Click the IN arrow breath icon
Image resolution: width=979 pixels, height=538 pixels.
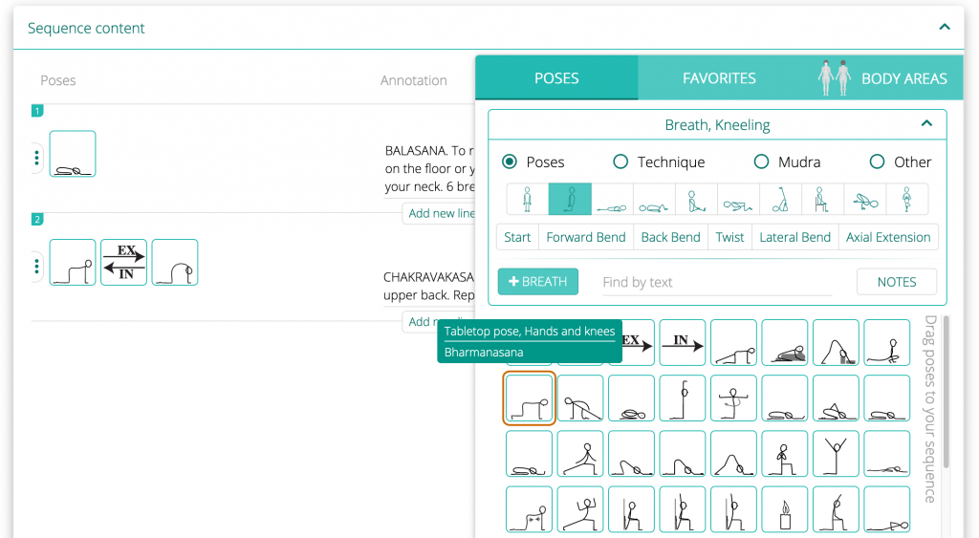(682, 342)
